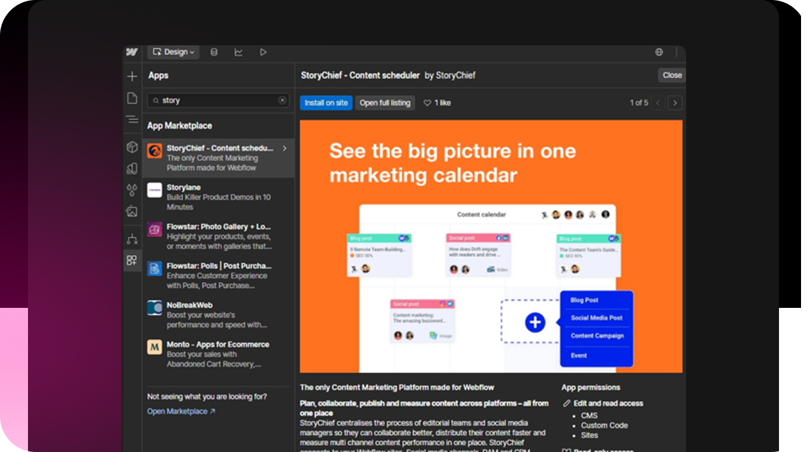
Task: Open the Pages panel icon
Action: tap(132, 98)
